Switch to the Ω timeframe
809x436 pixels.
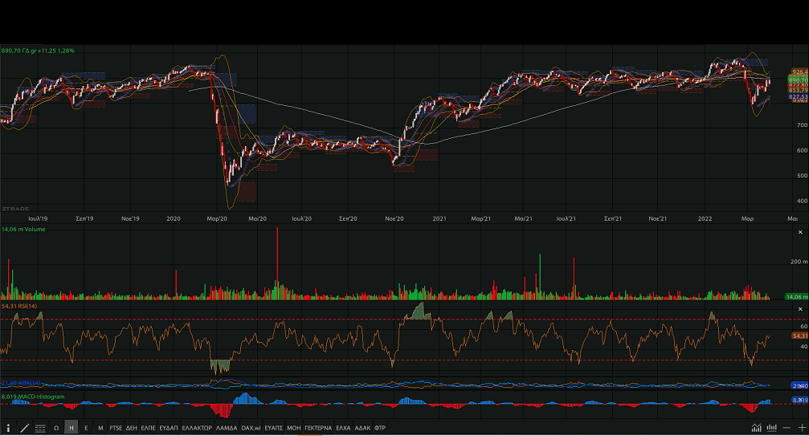[x=56, y=428]
